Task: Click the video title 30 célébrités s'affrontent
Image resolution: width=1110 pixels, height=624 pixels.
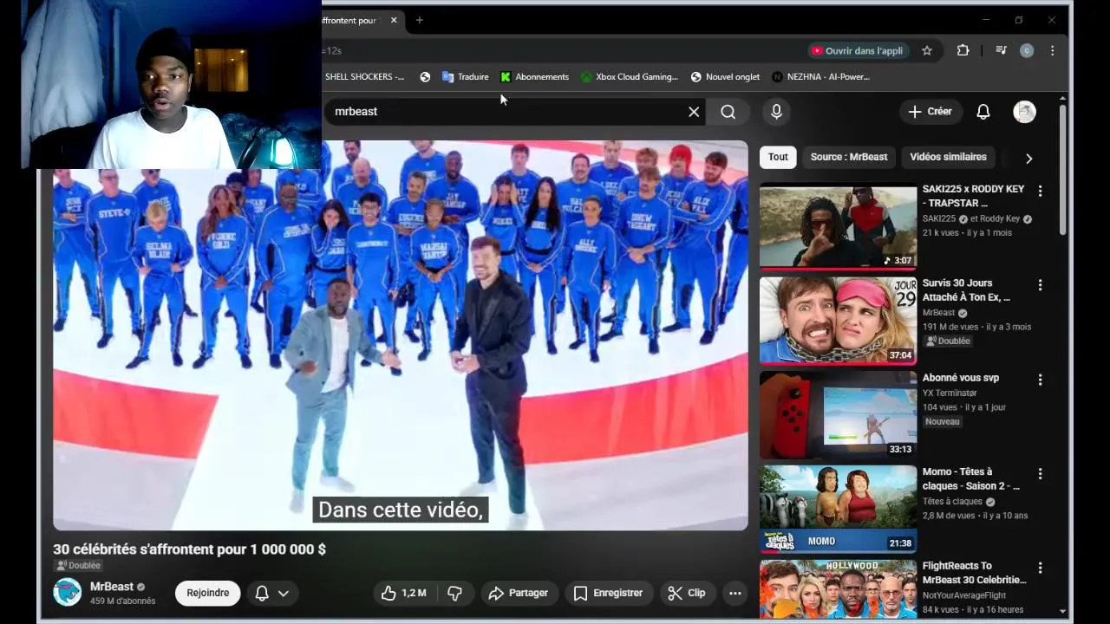Action: click(189, 549)
